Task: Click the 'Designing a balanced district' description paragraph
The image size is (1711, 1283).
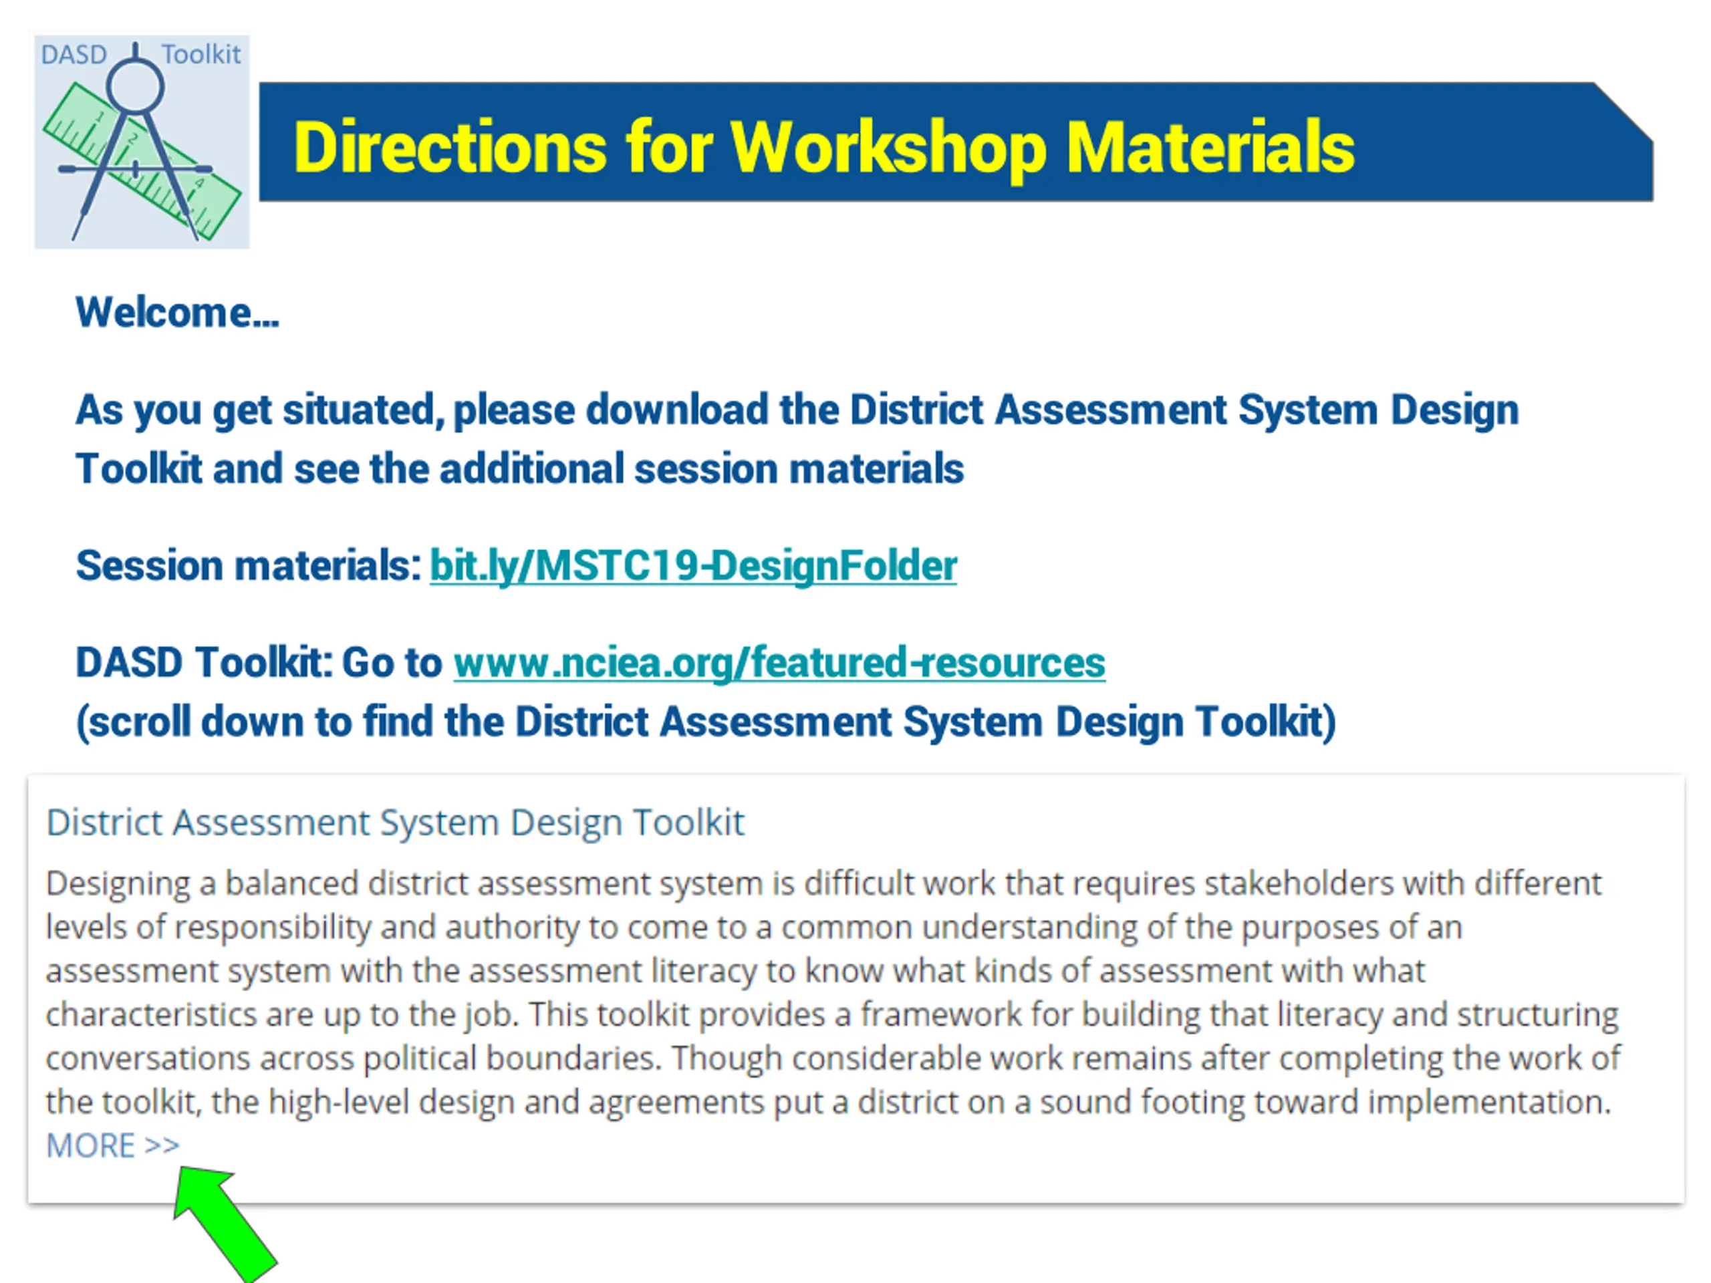Action: [833, 993]
